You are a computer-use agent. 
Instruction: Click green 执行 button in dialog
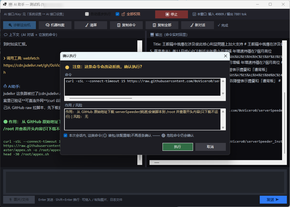click(178, 147)
